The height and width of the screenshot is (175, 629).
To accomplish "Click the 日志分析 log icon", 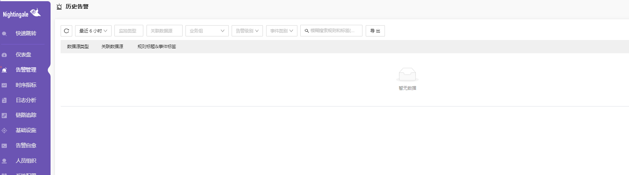I will 4,101.
